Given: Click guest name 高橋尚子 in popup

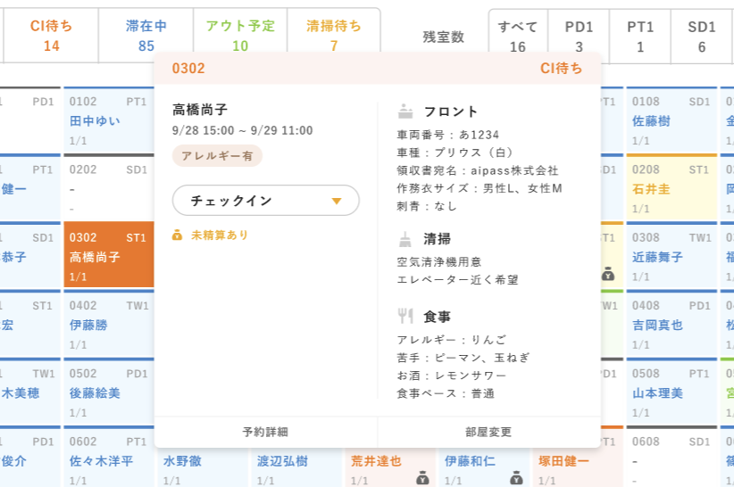Looking at the screenshot, I should point(200,110).
